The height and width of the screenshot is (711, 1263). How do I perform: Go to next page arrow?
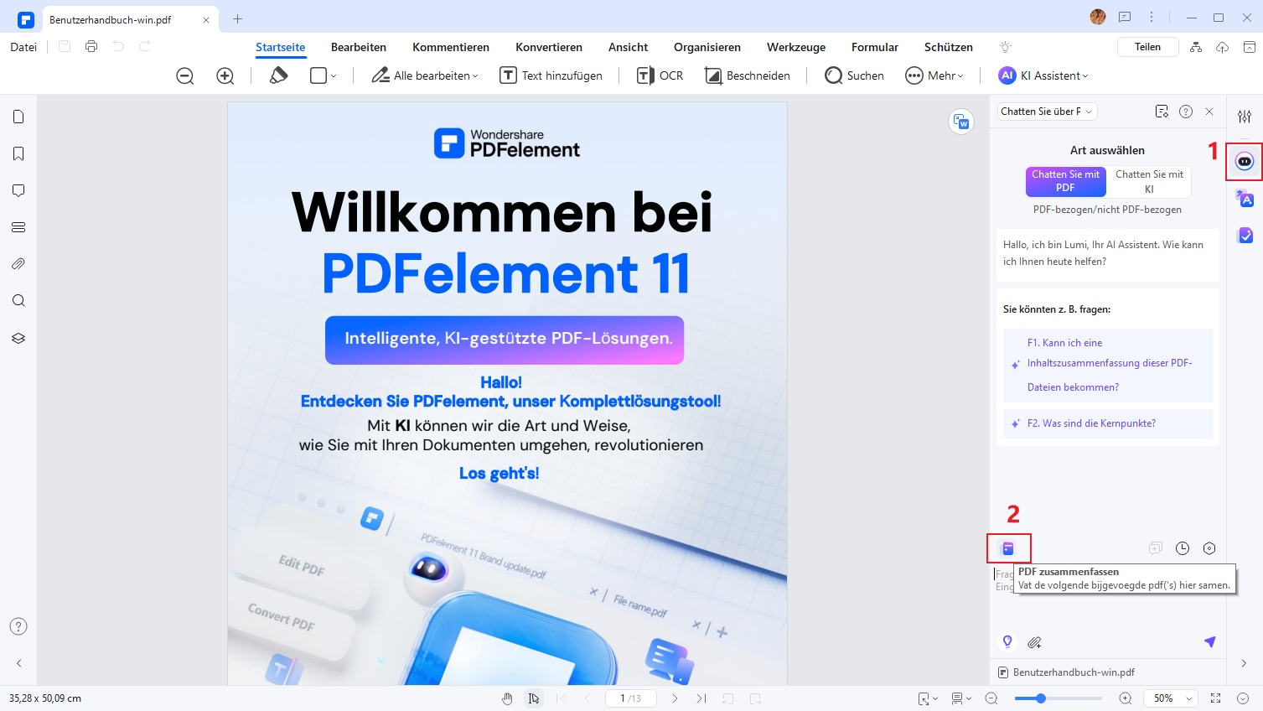(675, 698)
